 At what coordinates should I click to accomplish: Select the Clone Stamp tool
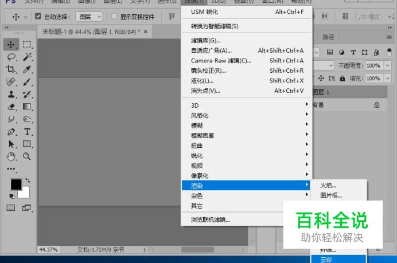(x=11, y=95)
